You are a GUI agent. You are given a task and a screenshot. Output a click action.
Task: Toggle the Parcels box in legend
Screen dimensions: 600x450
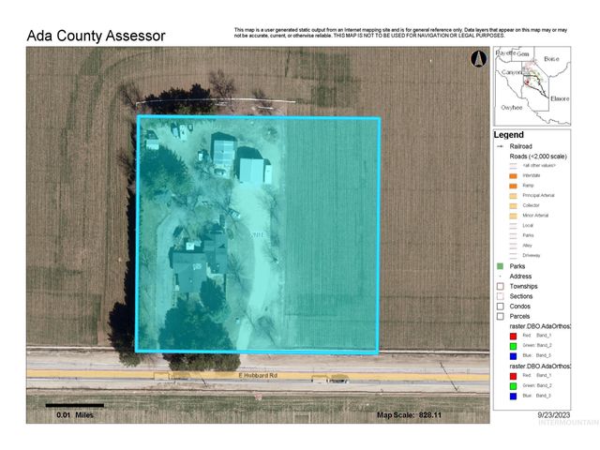tap(501, 316)
